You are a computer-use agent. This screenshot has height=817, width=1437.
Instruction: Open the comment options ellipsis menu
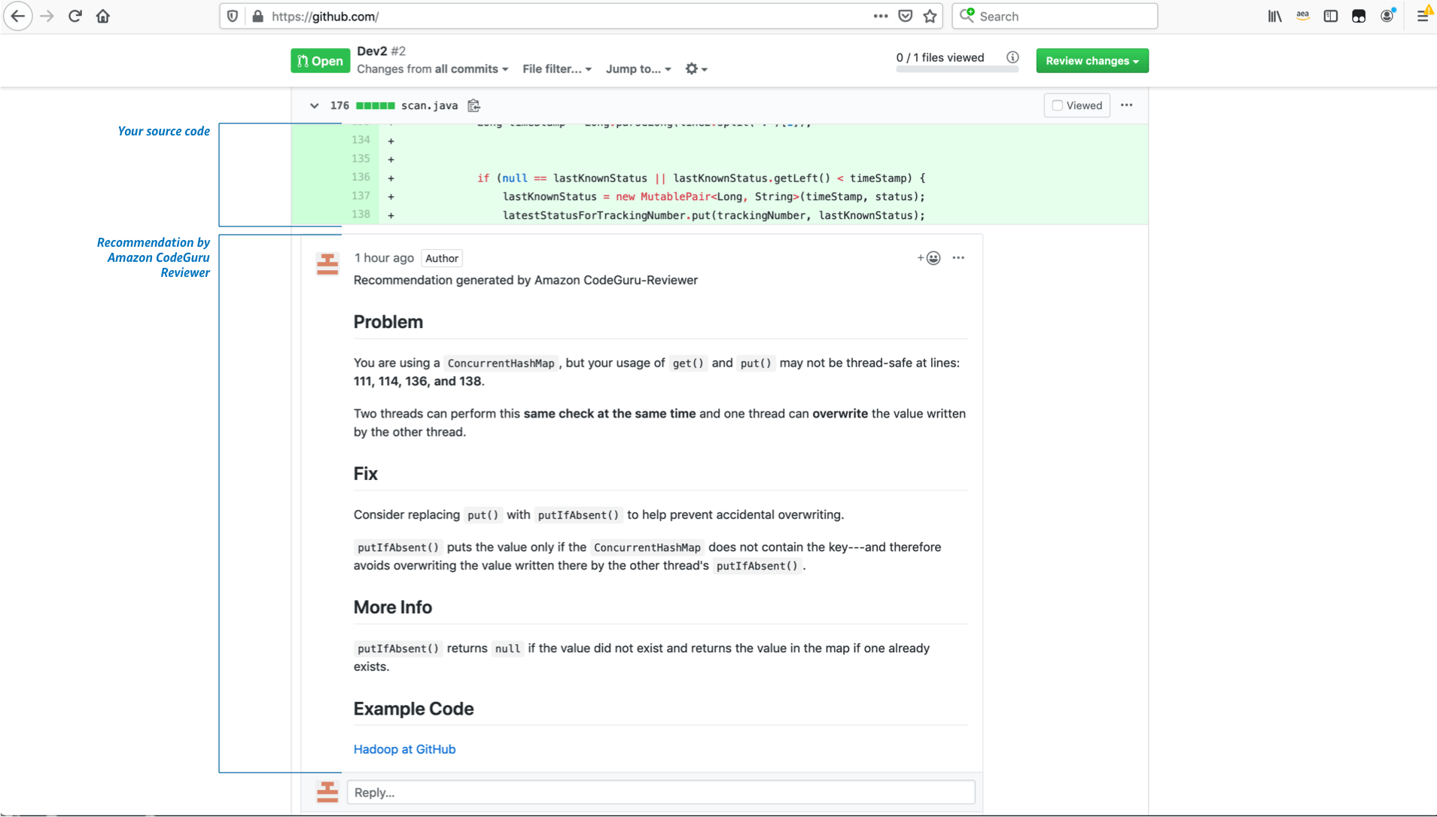pos(958,257)
